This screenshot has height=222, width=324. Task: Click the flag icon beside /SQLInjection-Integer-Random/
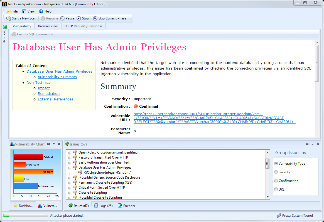click(80, 172)
